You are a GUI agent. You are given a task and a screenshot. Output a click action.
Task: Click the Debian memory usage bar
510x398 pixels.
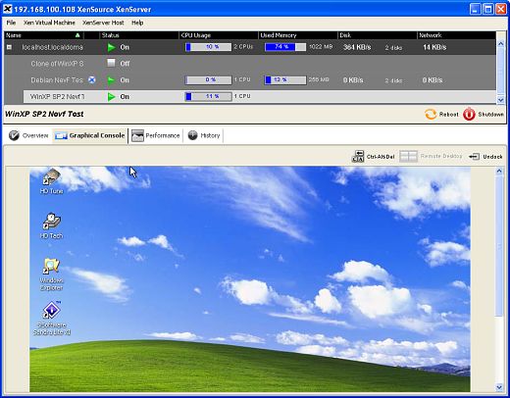pos(285,80)
